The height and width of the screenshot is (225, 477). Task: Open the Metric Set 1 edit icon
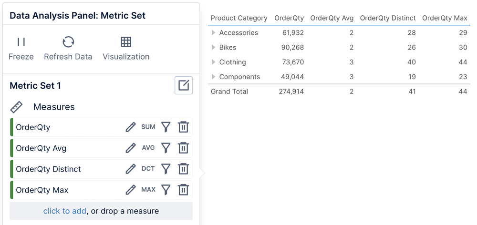pyautogui.click(x=184, y=85)
